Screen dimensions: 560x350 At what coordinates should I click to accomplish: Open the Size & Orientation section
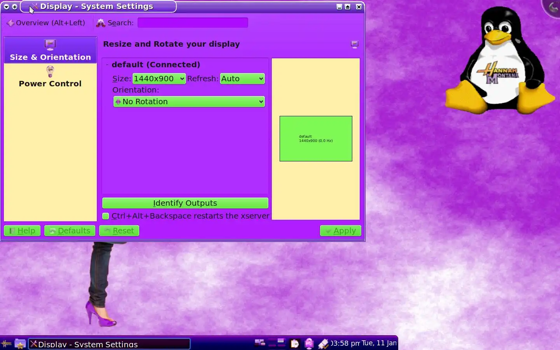coord(50,50)
